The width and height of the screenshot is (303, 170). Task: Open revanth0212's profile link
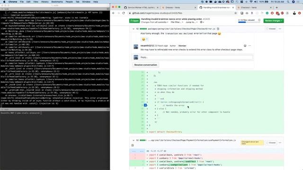point(147,46)
